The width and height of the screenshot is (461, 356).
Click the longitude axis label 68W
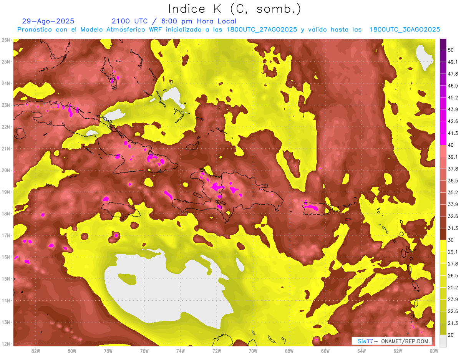(289, 351)
